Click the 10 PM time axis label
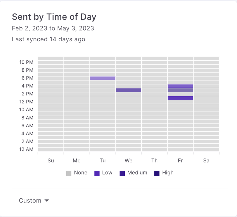Image resolution: width=237 pixels, height=217 pixels. tap(26, 62)
